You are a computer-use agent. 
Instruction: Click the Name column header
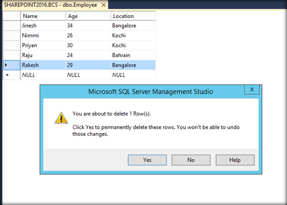coord(43,16)
